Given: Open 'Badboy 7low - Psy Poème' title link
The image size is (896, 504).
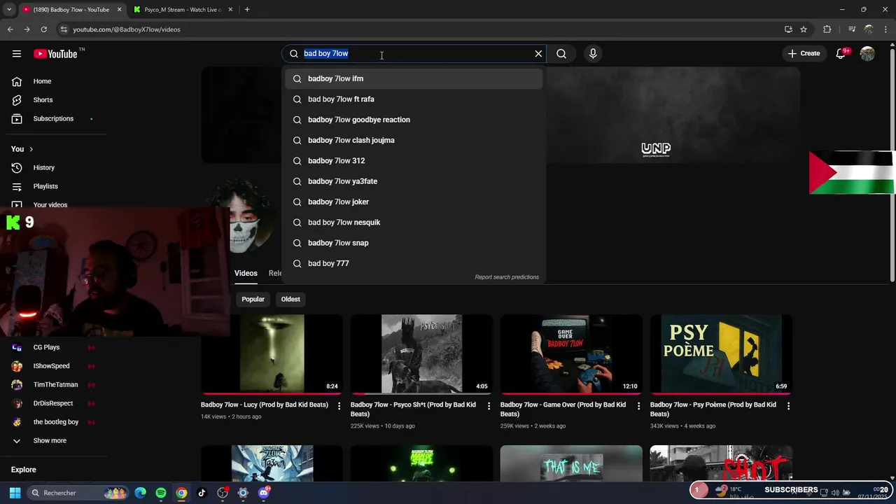Looking at the screenshot, I should tap(713, 409).
